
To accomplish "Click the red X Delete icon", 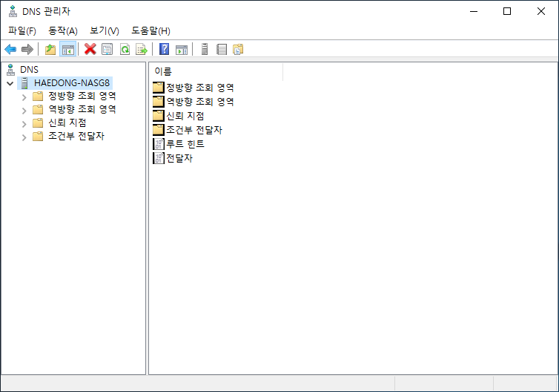I will tap(90, 49).
